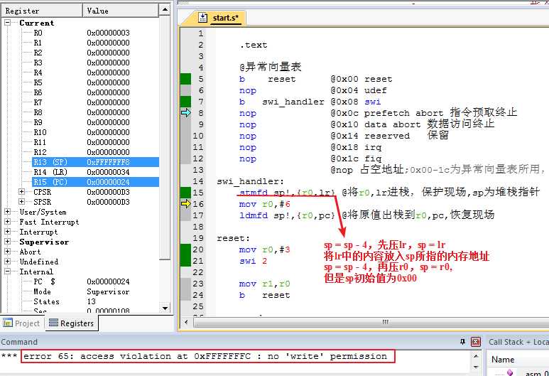This screenshot has width=549, height=376.
Task: Click the .text directive on line 2
Action: pyautogui.click(x=254, y=45)
